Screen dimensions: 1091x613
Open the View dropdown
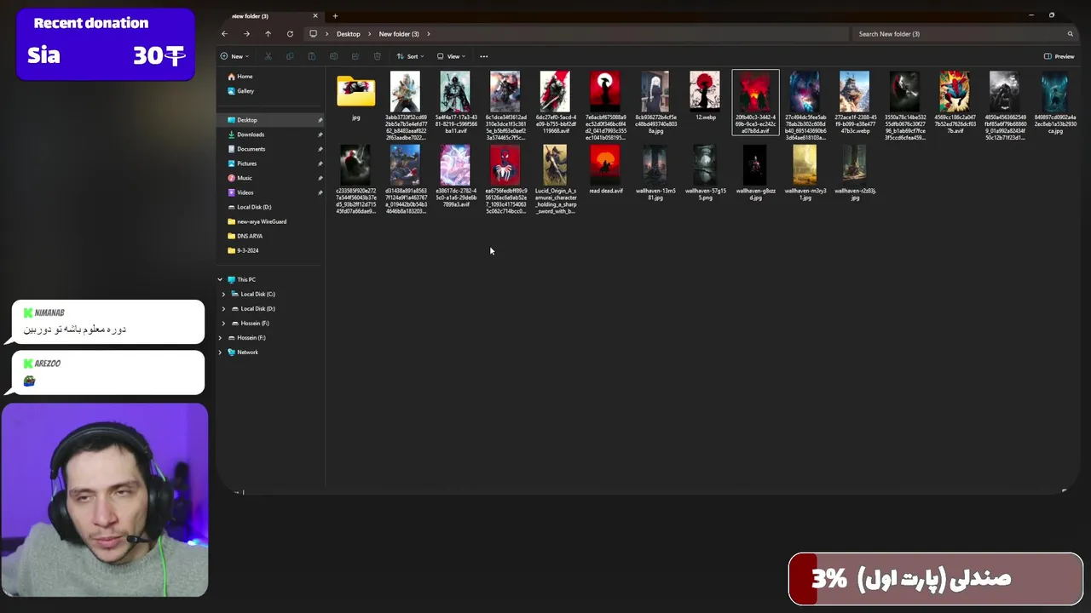[x=451, y=56]
